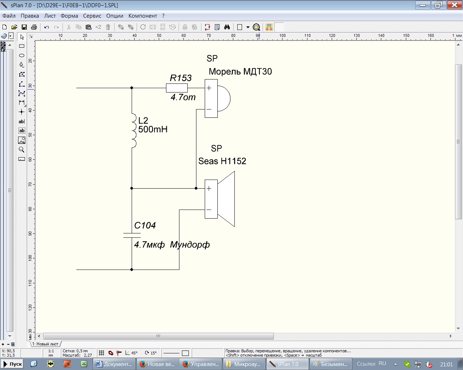The width and height of the screenshot is (463, 370).
Task: Toggle the grid display button in status bar
Action: click(x=102, y=353)
